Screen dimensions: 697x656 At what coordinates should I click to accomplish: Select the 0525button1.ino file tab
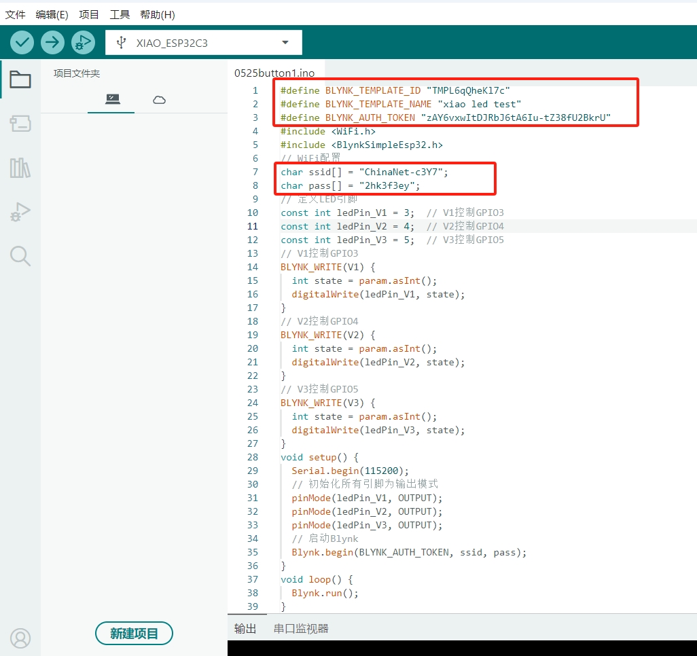point(274,73)
